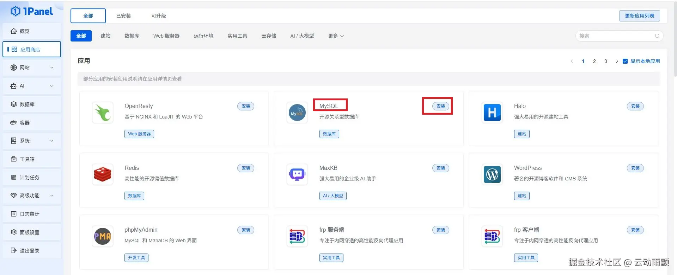
Task: Filter by AI / 大模型 category
Action: (x=302, y=36)
